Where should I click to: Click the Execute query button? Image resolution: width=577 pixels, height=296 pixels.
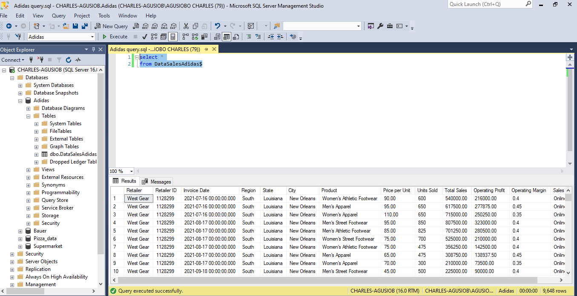coord(115,37)
